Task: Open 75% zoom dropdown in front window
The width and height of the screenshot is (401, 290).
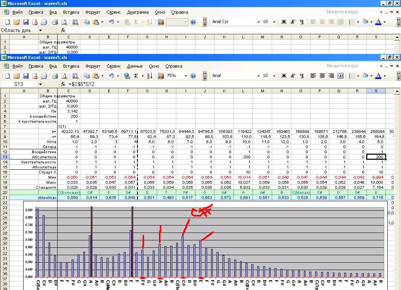Action: (186, 76)
